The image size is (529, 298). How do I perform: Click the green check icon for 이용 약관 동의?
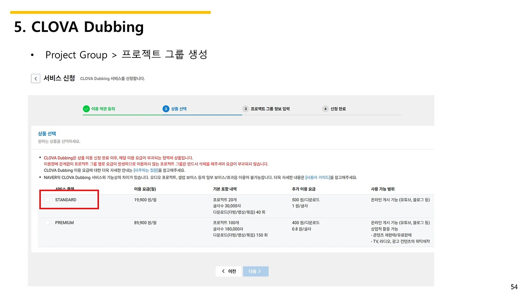(86, 109)
